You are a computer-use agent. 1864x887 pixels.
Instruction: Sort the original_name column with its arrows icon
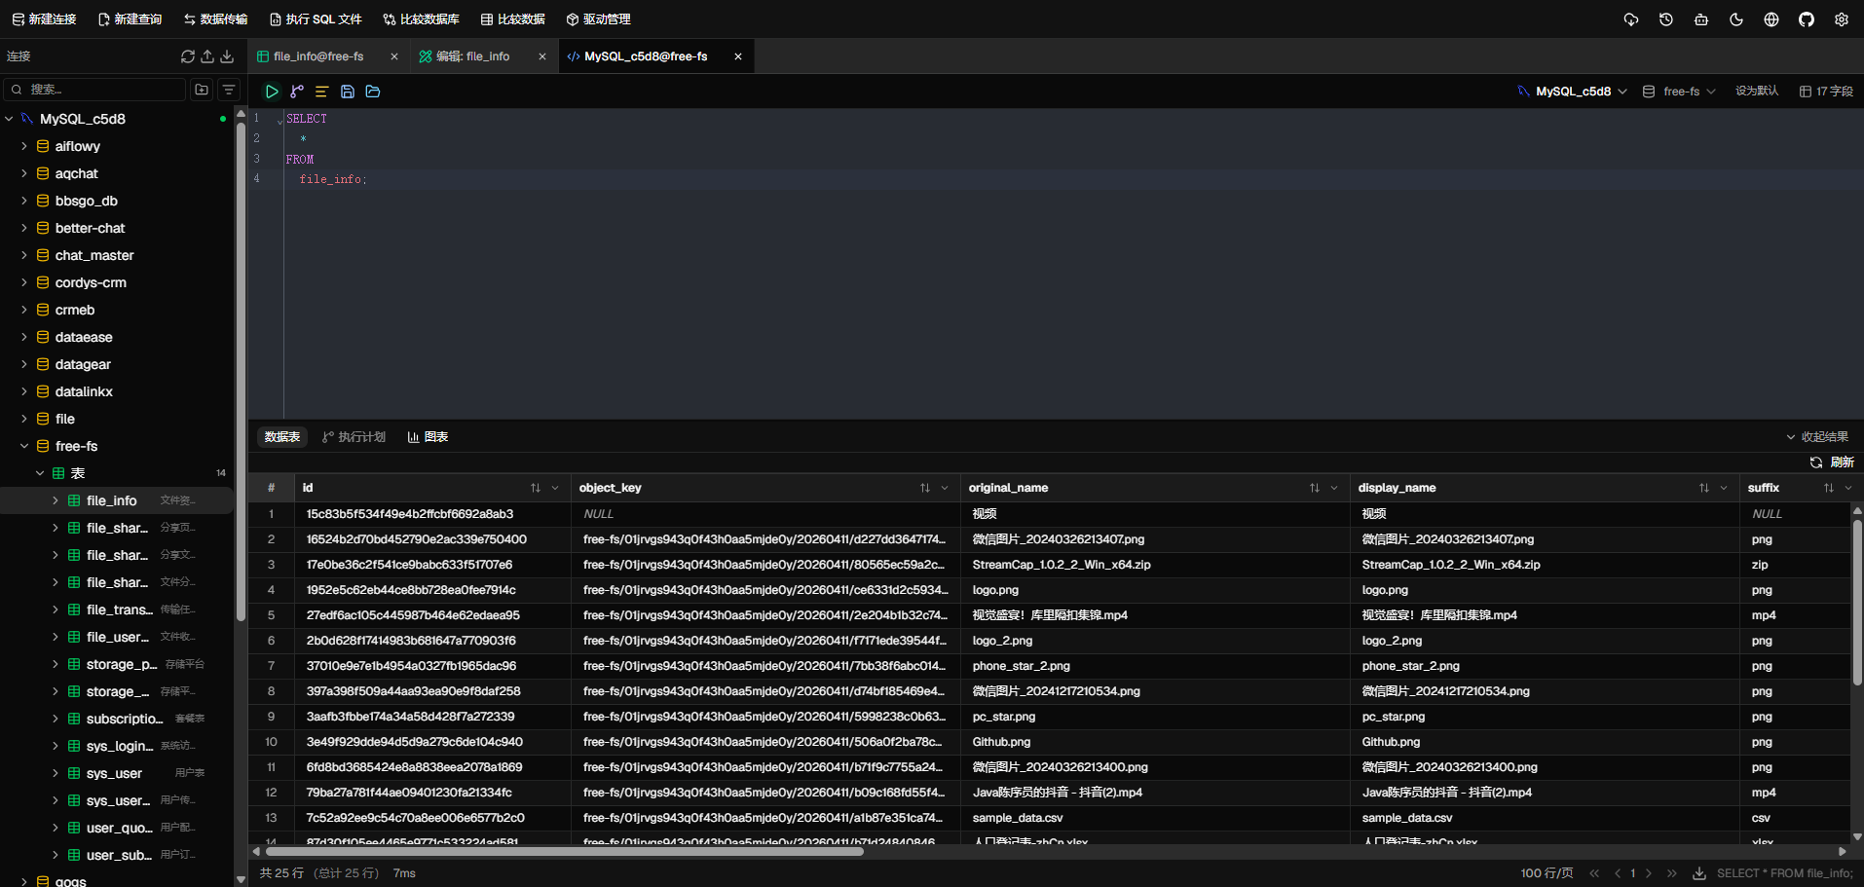[x=1315, y=488]
